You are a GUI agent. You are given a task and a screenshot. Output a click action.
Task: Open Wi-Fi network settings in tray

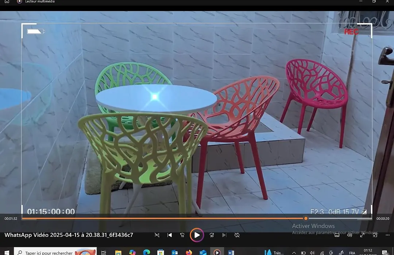coord(322,253)
